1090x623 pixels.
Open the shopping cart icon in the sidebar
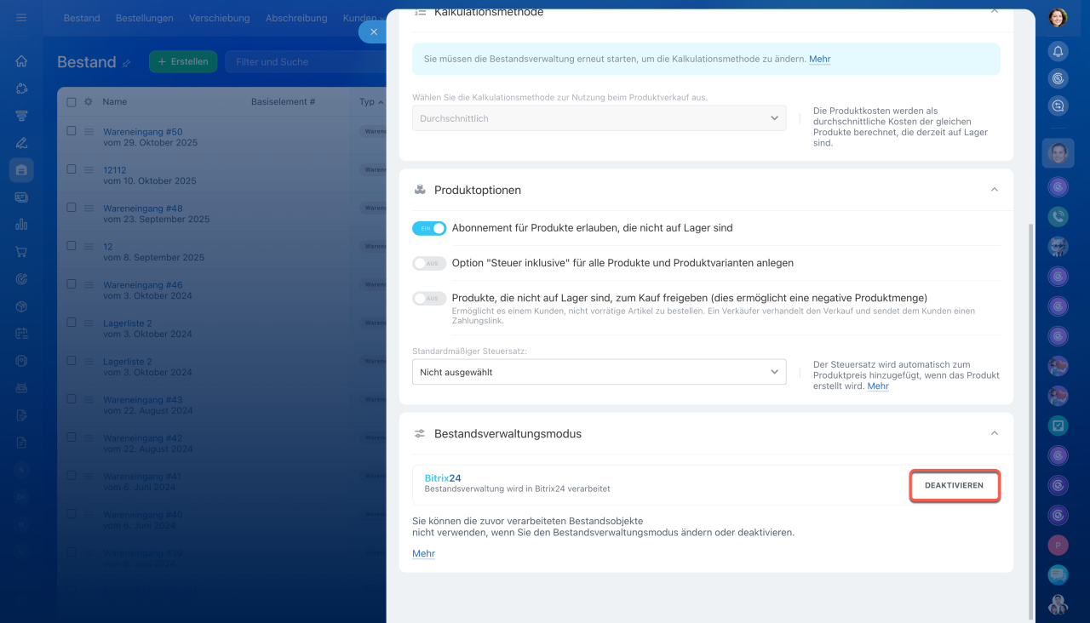click(21, 252)
